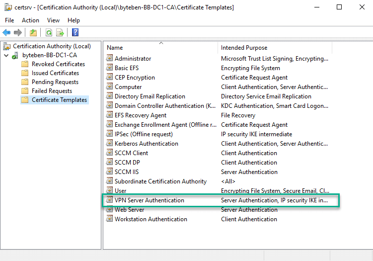Screen dimensions: 373x261
Task: Select Certification Authority (Local) root node
Action: (52, 46)
